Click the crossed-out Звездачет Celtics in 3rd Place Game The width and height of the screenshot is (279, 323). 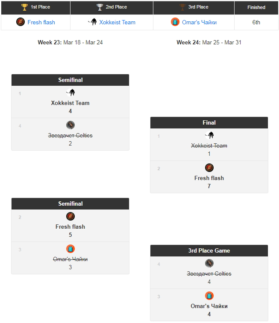(209, 274)
